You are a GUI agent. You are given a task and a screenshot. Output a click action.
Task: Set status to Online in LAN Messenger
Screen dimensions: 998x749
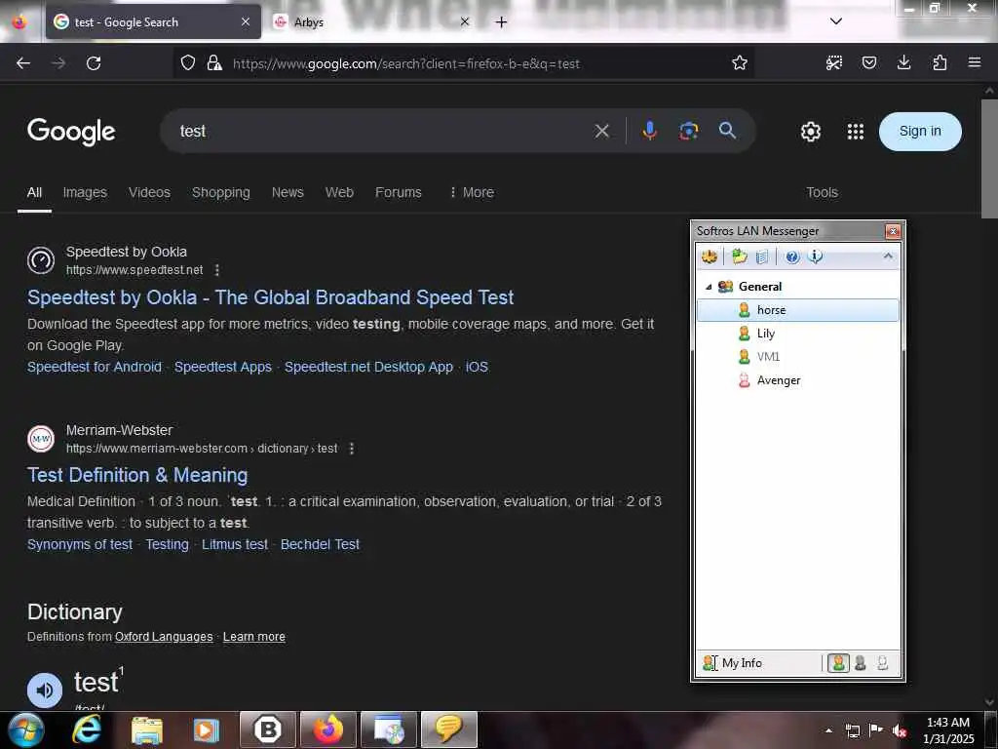coord(838,663)
